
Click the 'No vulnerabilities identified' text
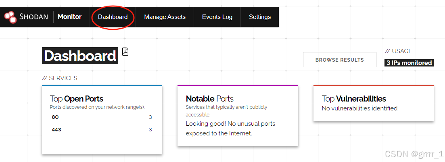(x=359, y=108)
